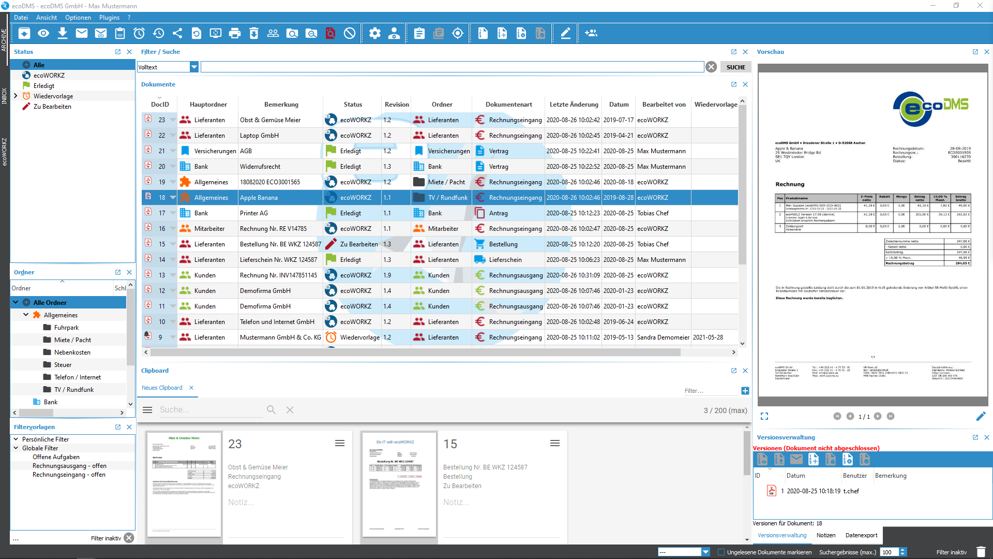Screen dimensions: 993x559
Task: Click the archive document icon in toolbar
Action: (24, 34)
